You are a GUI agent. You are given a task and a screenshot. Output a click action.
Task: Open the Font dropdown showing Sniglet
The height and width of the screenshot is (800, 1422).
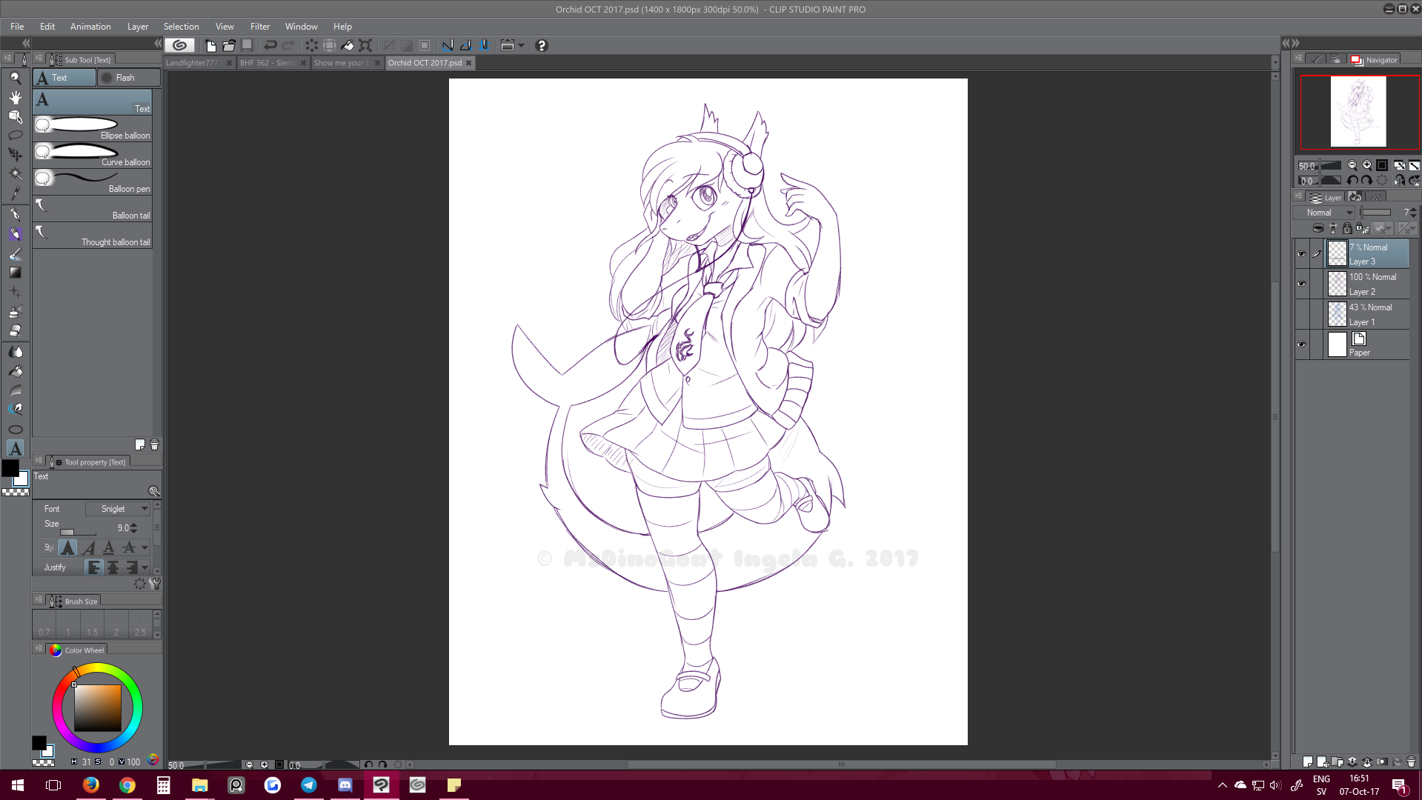click(x=118, y=509)
